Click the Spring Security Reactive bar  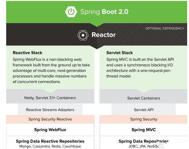tap(50, 119)
